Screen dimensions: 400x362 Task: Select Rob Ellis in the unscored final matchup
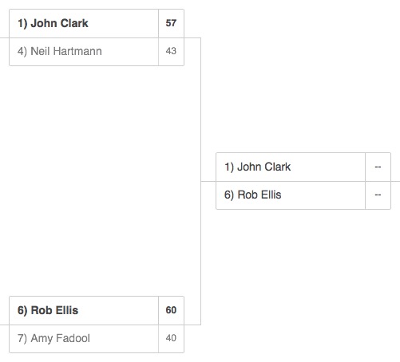click(x=291, y=195)
